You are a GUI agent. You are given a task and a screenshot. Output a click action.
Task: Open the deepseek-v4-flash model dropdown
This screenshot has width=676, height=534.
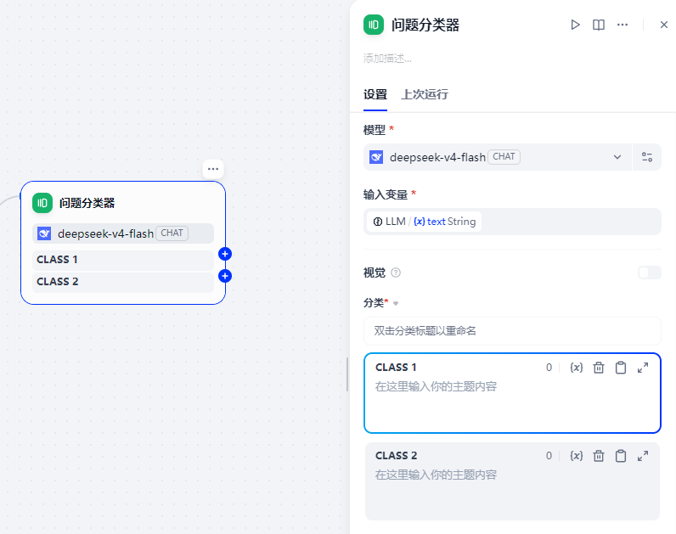497,157
